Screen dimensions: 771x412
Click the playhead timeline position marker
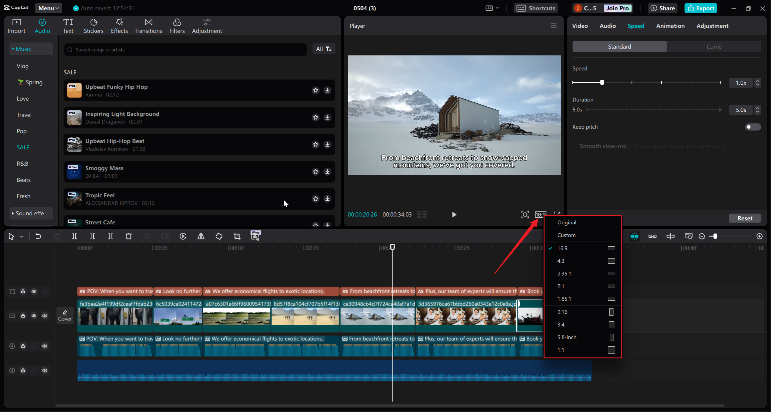click(x=393, y=247)
